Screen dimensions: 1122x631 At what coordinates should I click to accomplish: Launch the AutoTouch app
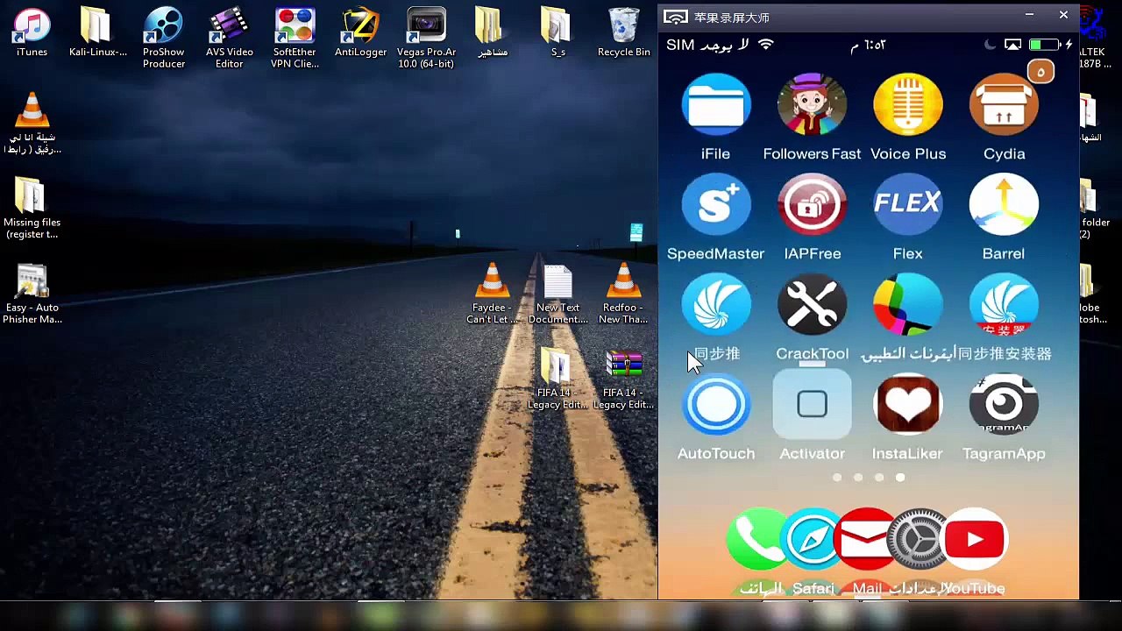pyautogui.click(x=715, y=406)
